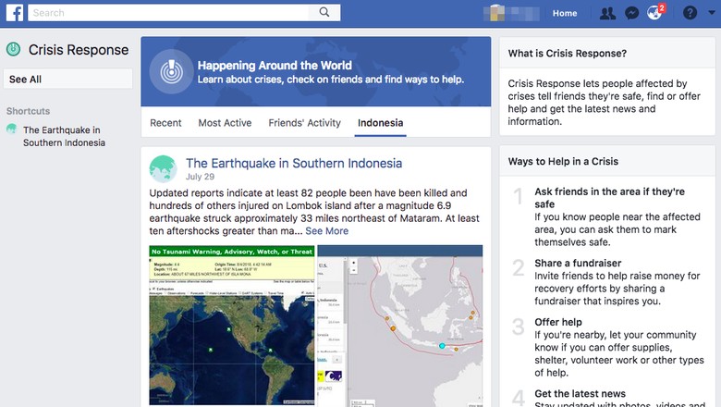The image size is (721, 407).
Task: Click the Crisis Response page heading
Action: pyautogui.click(x=79, y=50)
